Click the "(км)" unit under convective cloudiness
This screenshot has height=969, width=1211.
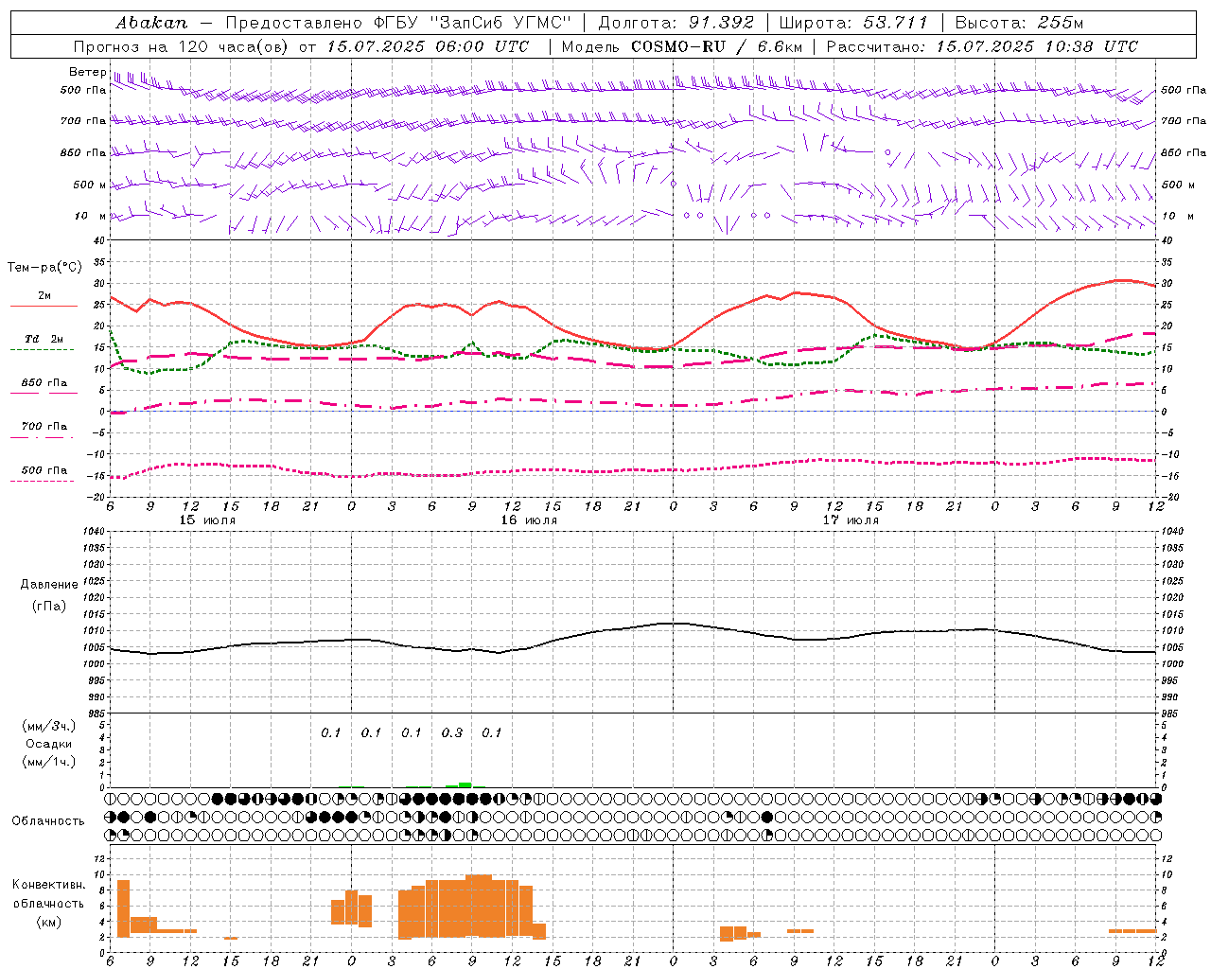coord(48,922)
